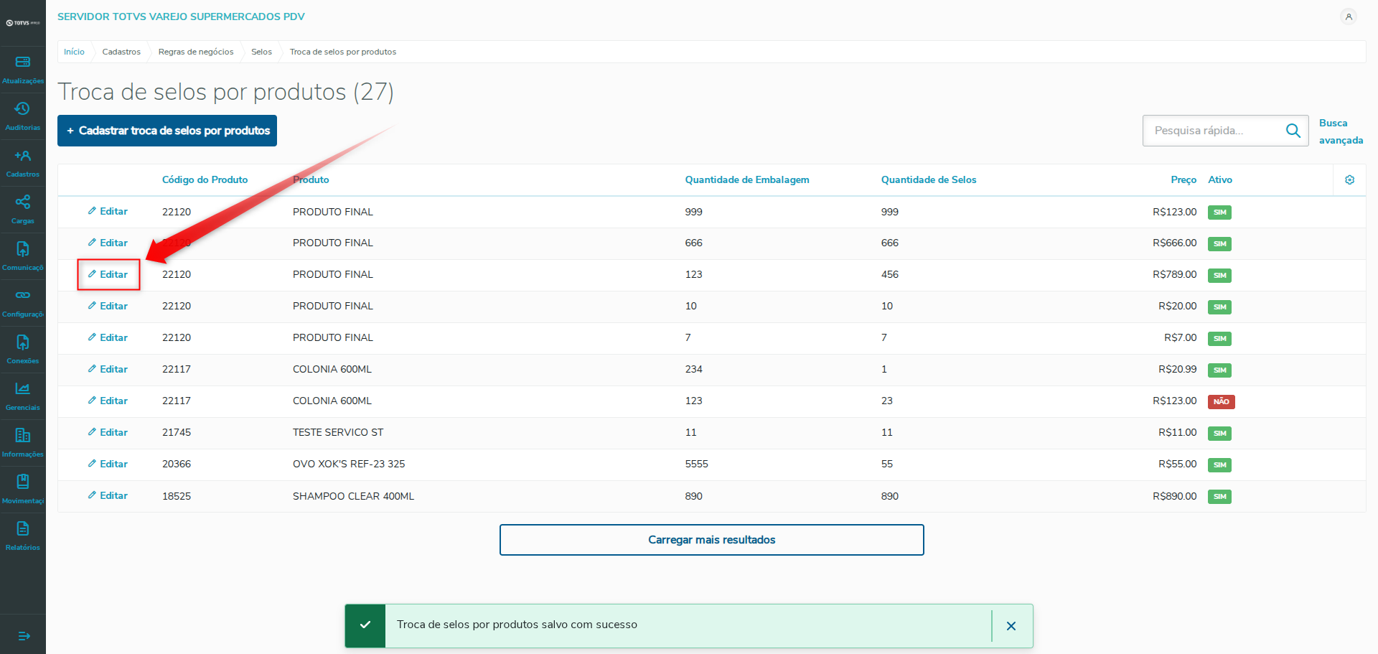This screenshot has height=654, width=1378.
Task: Navigate to Regras de negócios breadcrumb
Action: click(x=196, y=52)
